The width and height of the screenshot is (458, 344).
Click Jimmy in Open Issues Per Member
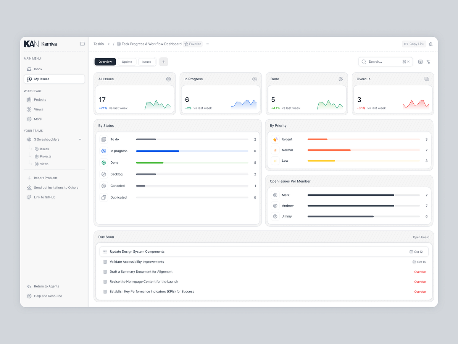click(287, 217)
